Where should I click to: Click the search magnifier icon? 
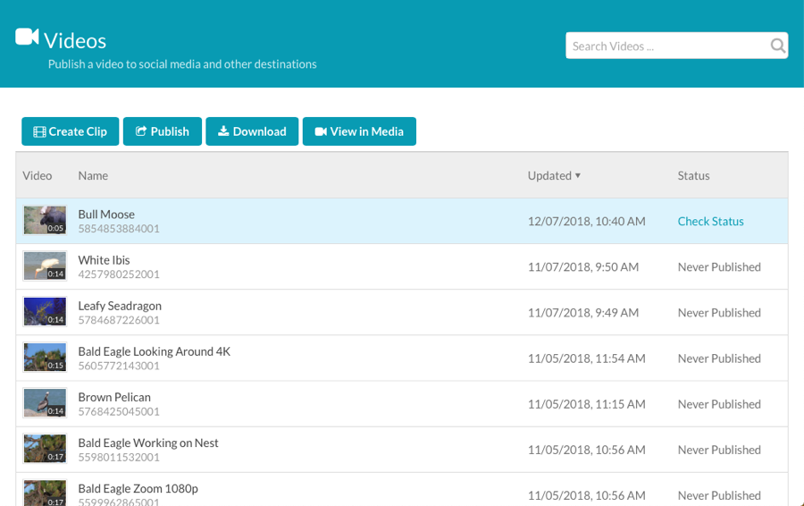coord(777,46)
